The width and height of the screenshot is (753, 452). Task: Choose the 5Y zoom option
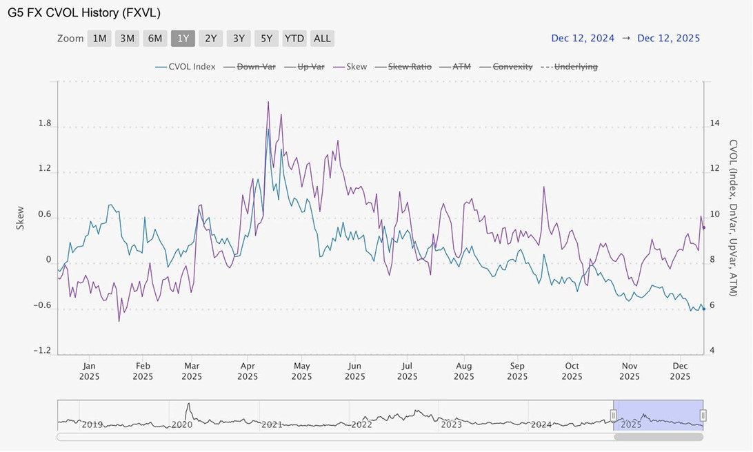(x=267, y=39)
